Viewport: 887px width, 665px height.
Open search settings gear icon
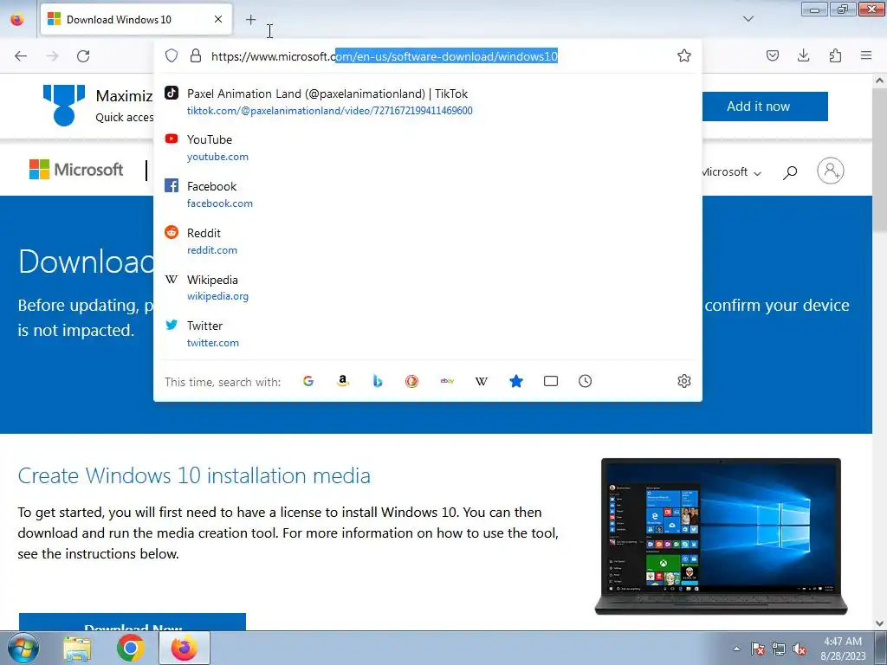684,381
